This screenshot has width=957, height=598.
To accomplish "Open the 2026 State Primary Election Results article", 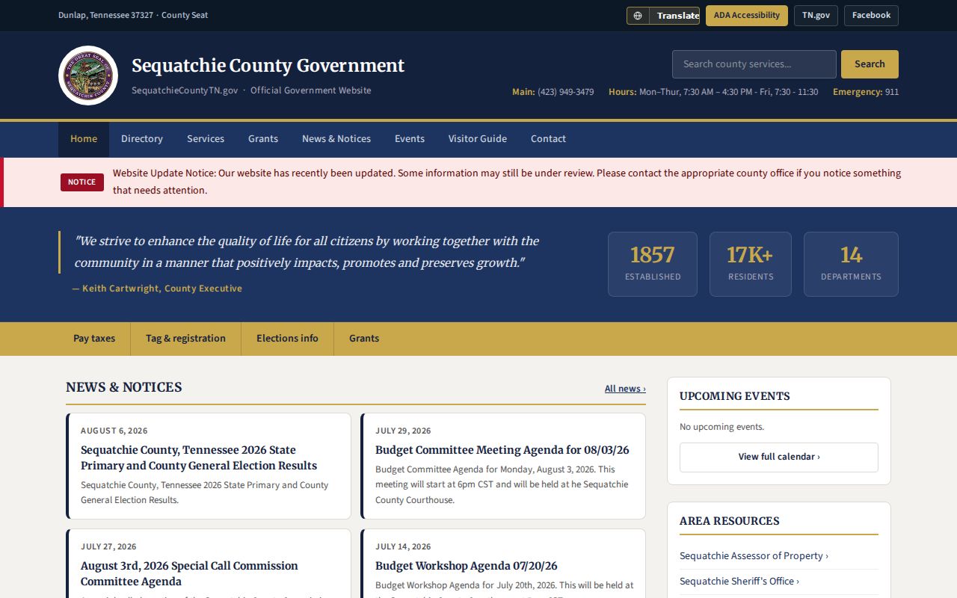I will pos(199,457).
